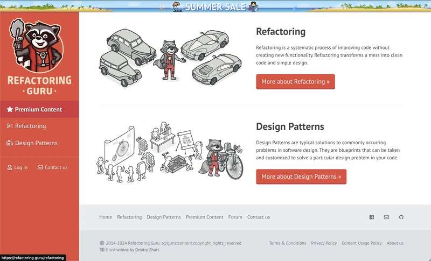Image resolution: width=431 pixels, height=261 pixels.
Task: Open Design Patterns in footer navigation
Action: [x=164, y=217]
